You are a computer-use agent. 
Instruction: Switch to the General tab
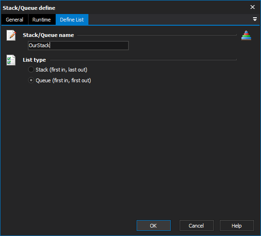point(14,20)
